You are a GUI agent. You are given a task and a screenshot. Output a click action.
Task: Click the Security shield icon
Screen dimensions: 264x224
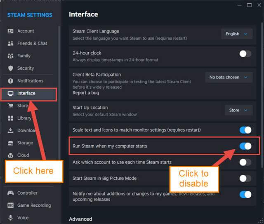[x=10, y=68]
